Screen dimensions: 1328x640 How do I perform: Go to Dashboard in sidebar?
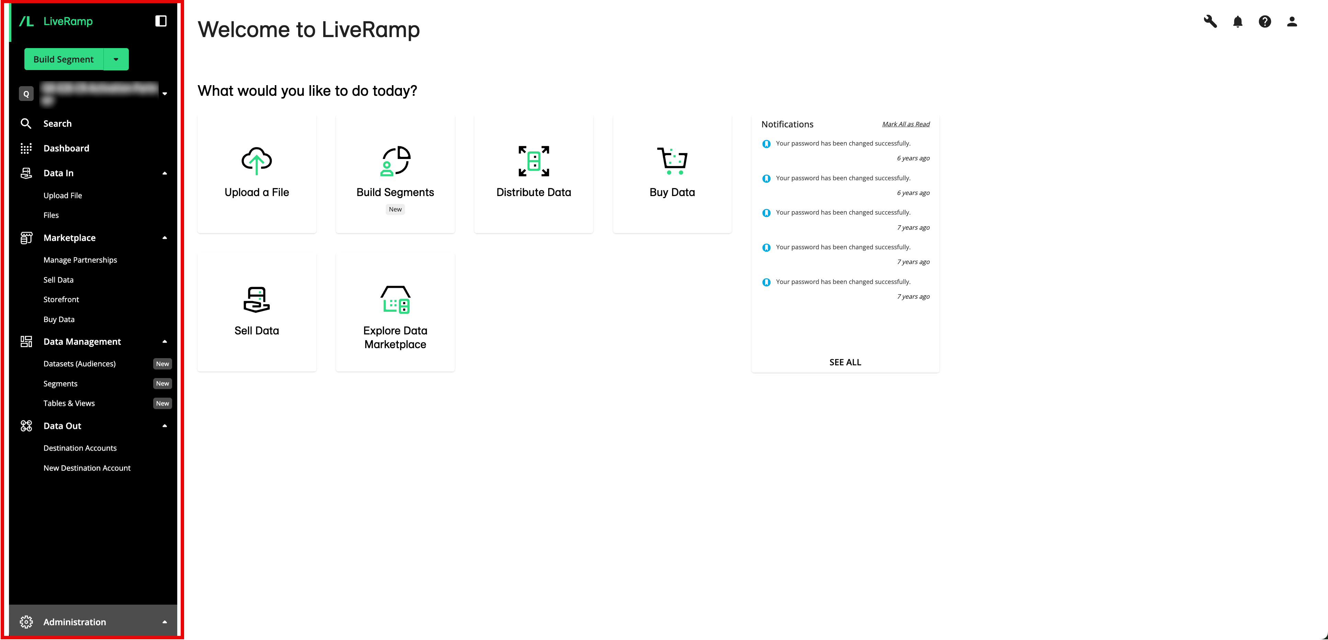66,148
